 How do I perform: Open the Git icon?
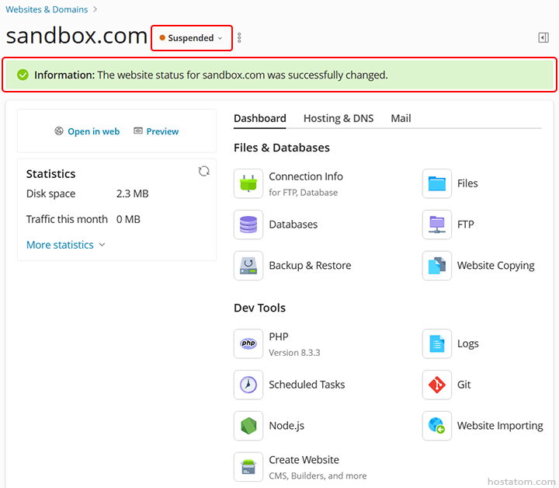tap(437, 385)
